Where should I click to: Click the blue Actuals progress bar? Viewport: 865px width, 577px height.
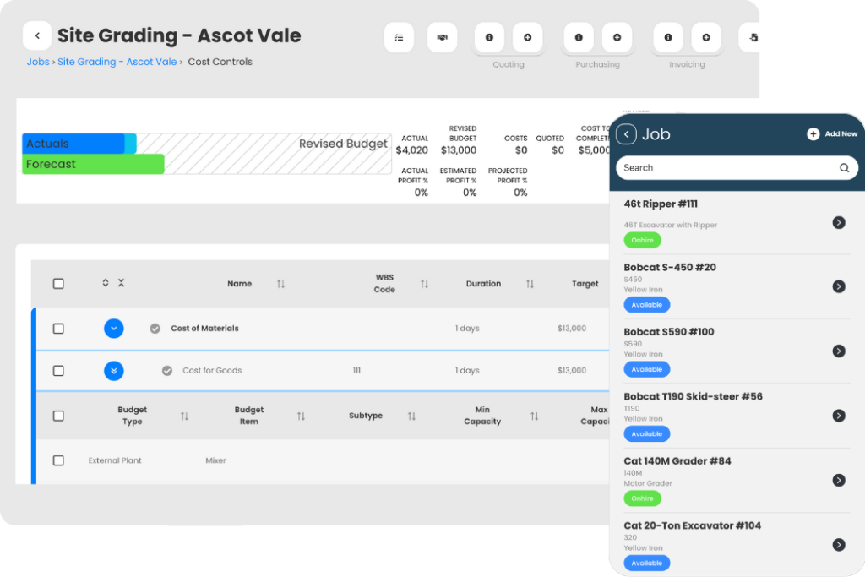(x=74, y=144)
